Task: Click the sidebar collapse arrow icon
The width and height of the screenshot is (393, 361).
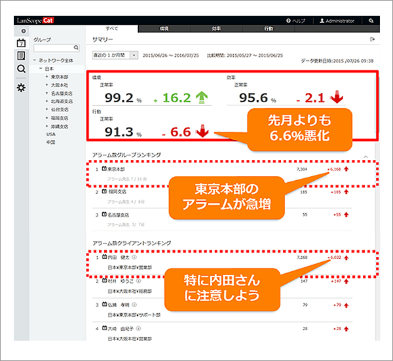Action: [x=23, y=31]
